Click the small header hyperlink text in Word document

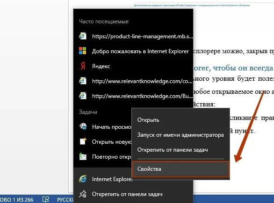(x=192, y=6)
